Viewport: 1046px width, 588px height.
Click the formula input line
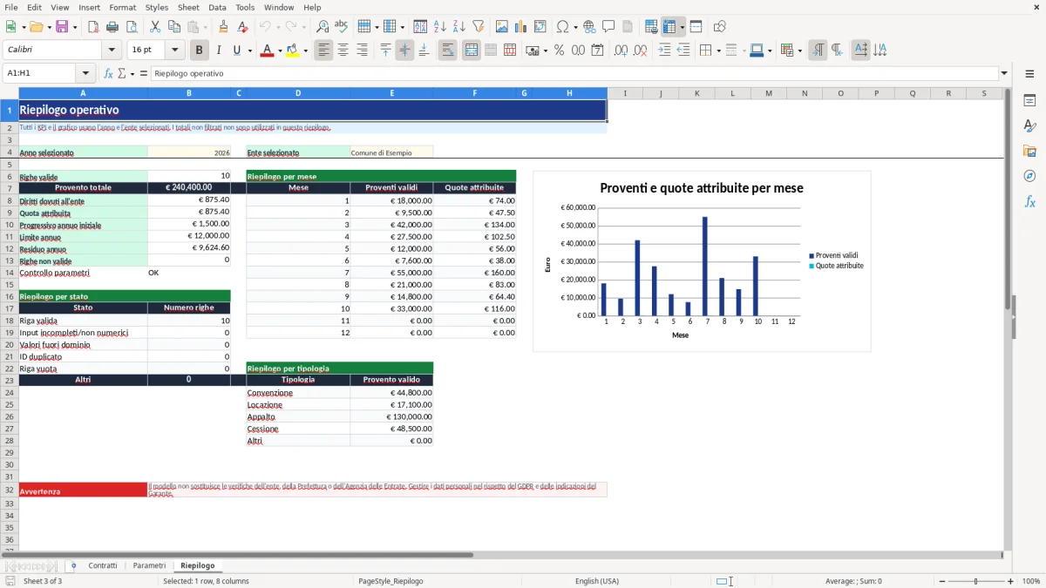(x=574, y=73)
